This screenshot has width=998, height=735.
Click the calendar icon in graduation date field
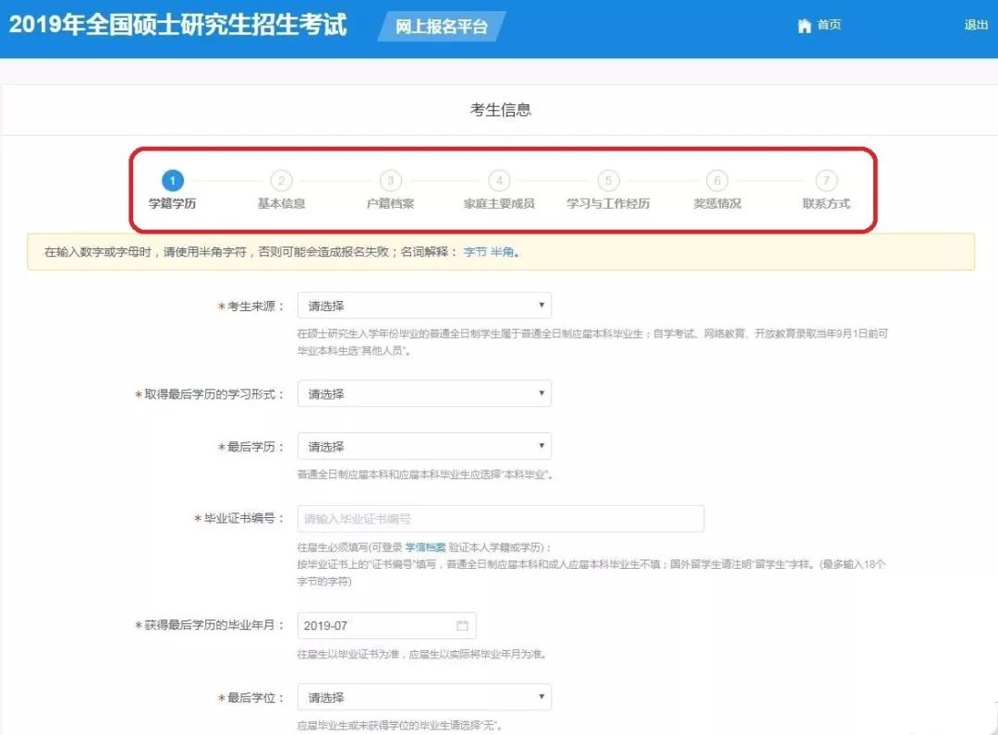pyautogui.click(x=462, y=626)
